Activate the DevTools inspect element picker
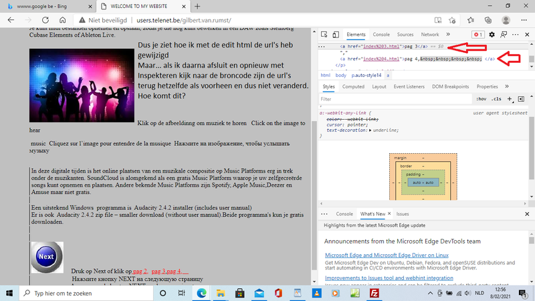535x301 pixels. click(x=324, y=35)
